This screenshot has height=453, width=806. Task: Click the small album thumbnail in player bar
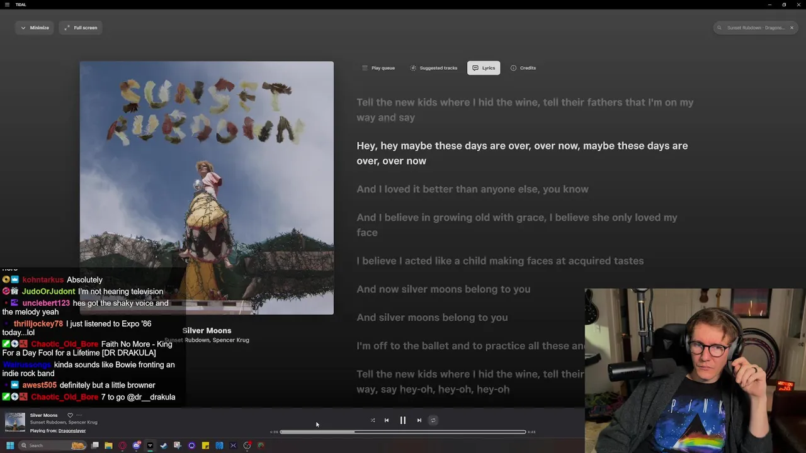click(15, 422)
